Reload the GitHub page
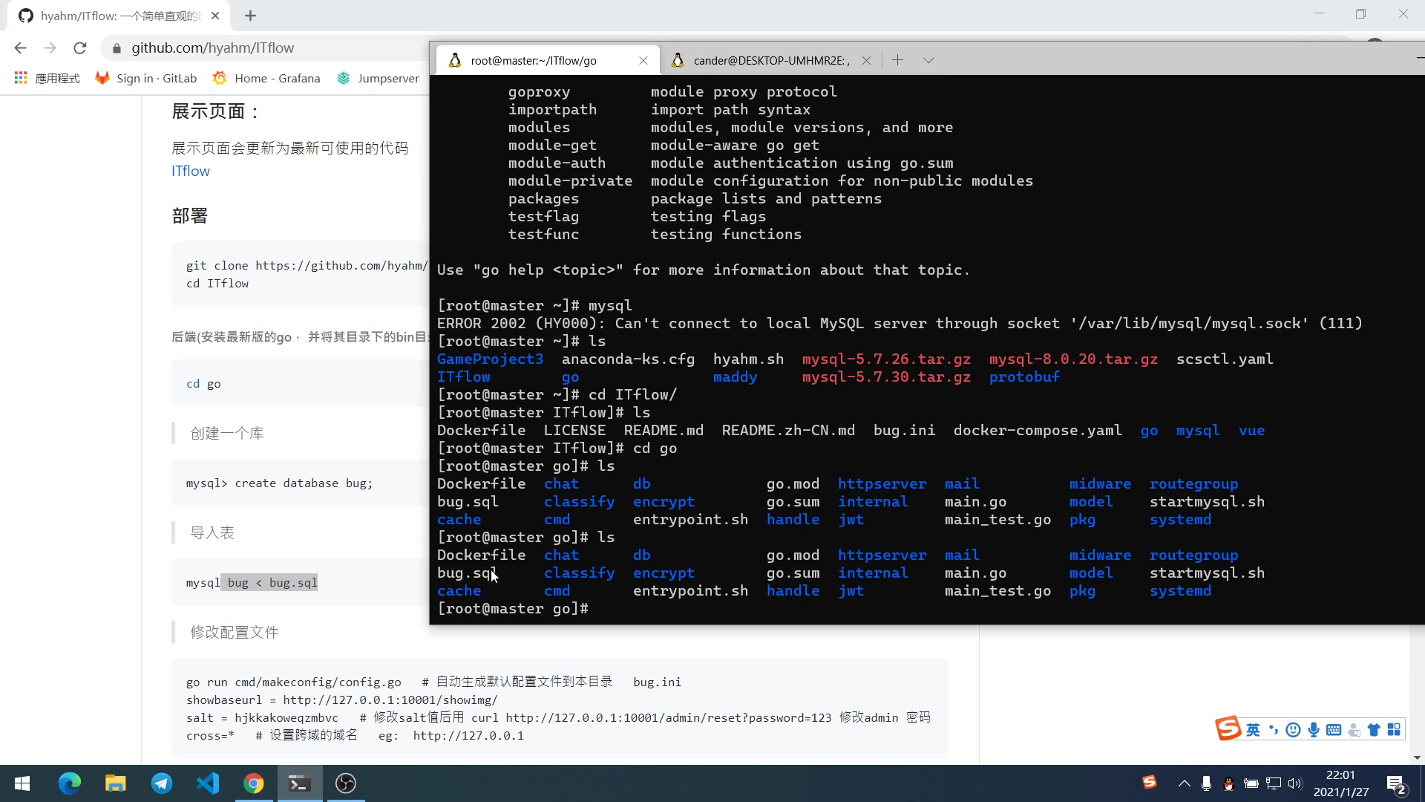1425x802 pixels. [80, 48]
